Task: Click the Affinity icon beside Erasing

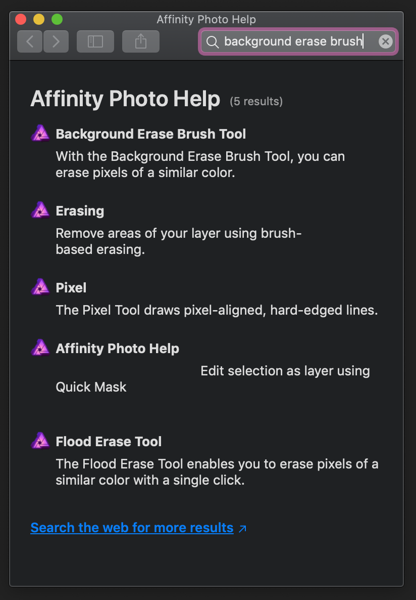Action: (x=40, y=210)
